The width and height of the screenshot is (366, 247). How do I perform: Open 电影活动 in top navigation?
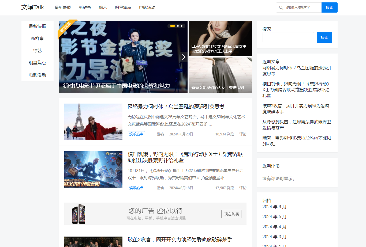coord(147,7)
